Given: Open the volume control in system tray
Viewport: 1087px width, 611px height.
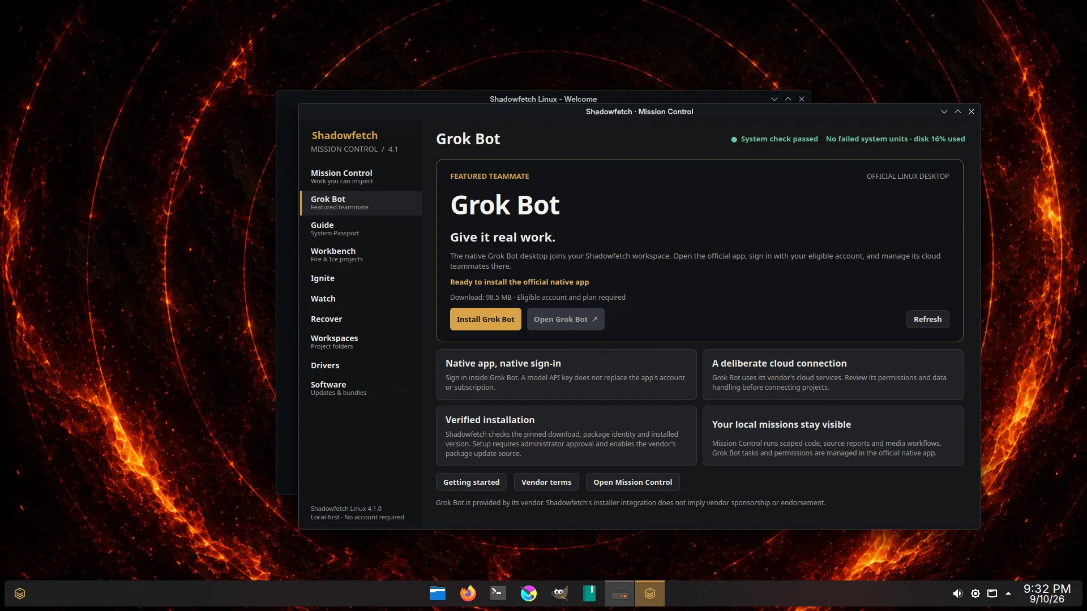Looking at the screenshot, I should (x=957, y=593).
